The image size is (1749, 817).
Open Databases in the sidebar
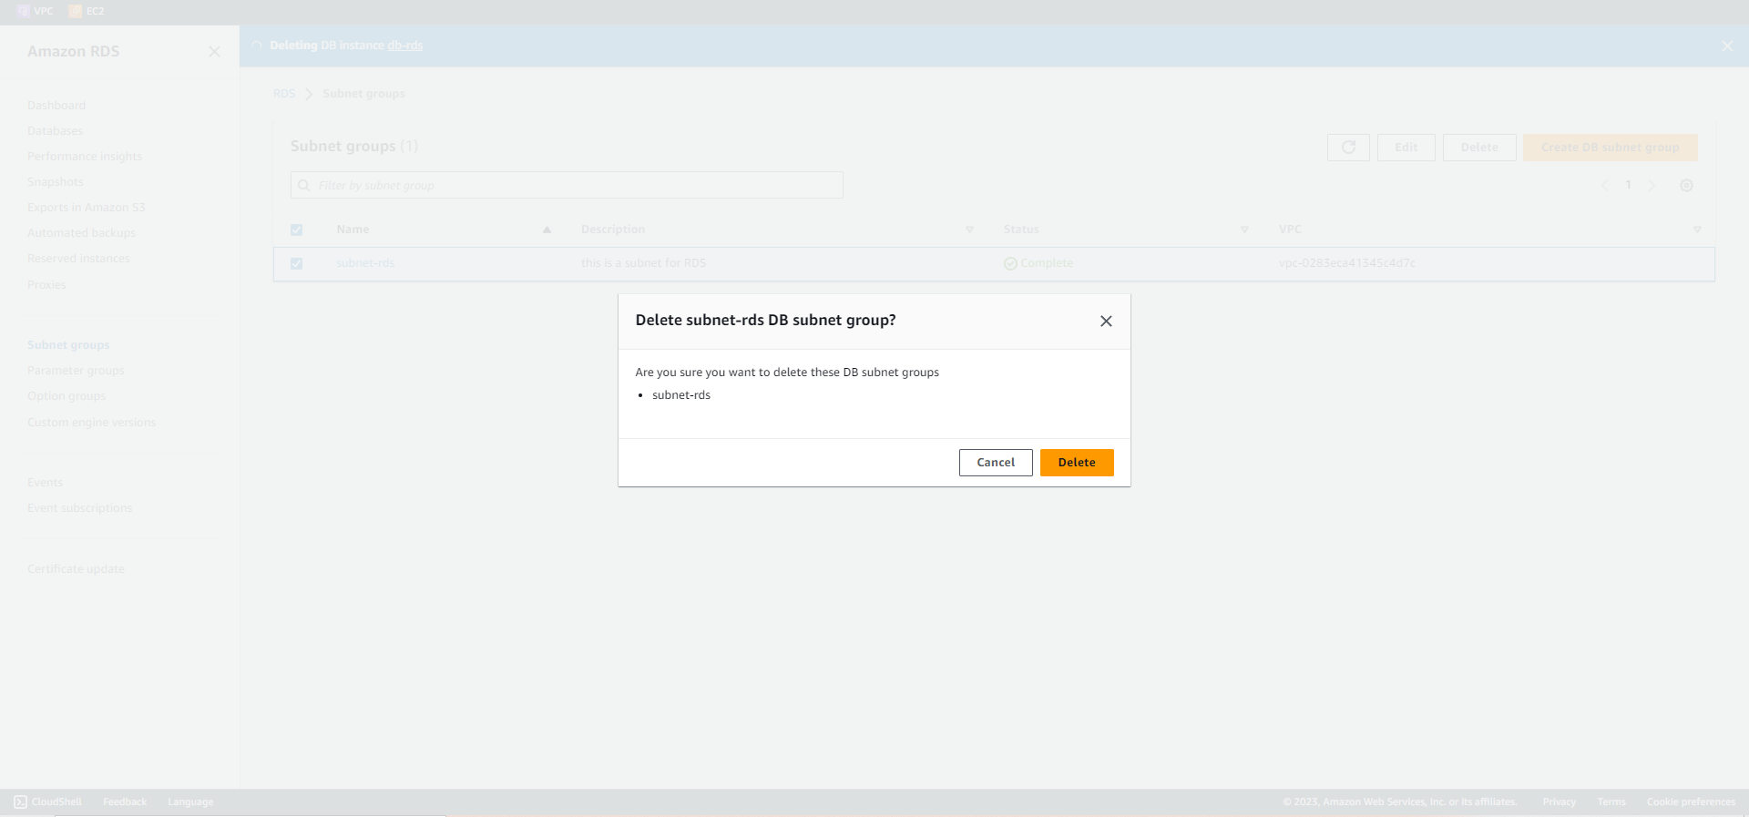55,131
